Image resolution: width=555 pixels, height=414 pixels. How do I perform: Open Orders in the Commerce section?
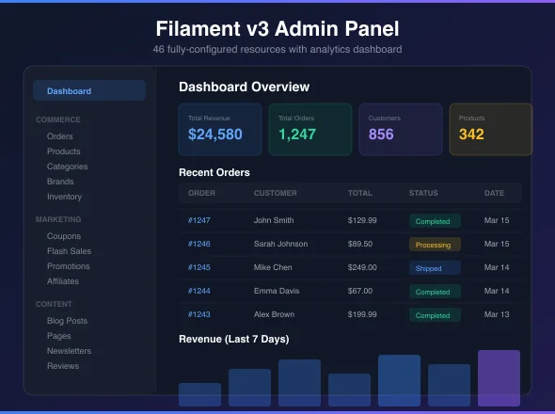pyautogui.click(x=60, y=136)
